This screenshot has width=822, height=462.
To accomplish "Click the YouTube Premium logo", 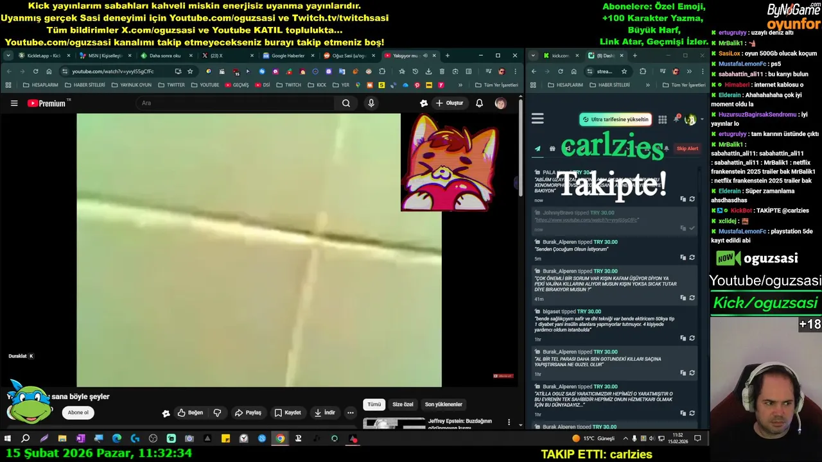I will click(x=47, y=103).
